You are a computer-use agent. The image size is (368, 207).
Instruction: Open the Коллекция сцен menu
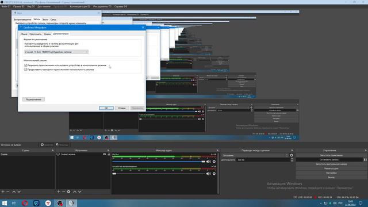80,6
